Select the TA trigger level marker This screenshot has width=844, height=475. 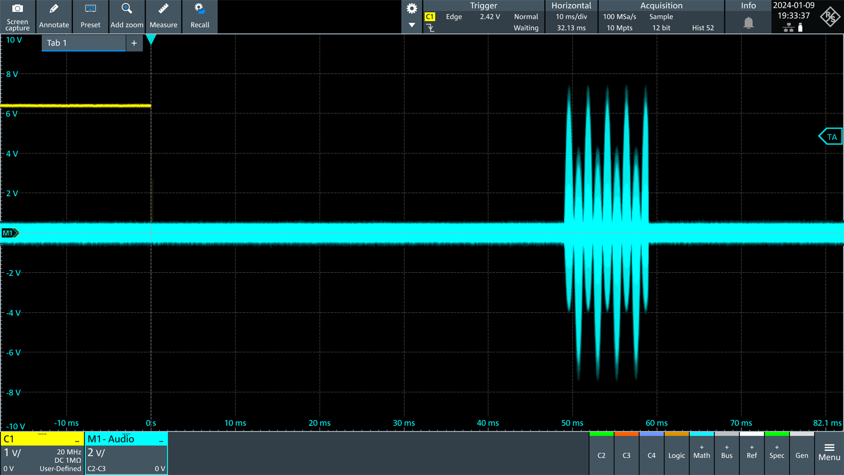click(x=830, y=137)
